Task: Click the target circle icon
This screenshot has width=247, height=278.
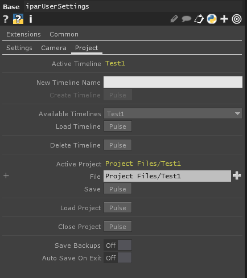Action: [x=237, y=19]
